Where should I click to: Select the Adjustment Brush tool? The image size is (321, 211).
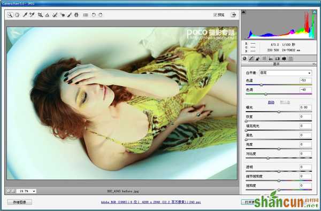70,15
